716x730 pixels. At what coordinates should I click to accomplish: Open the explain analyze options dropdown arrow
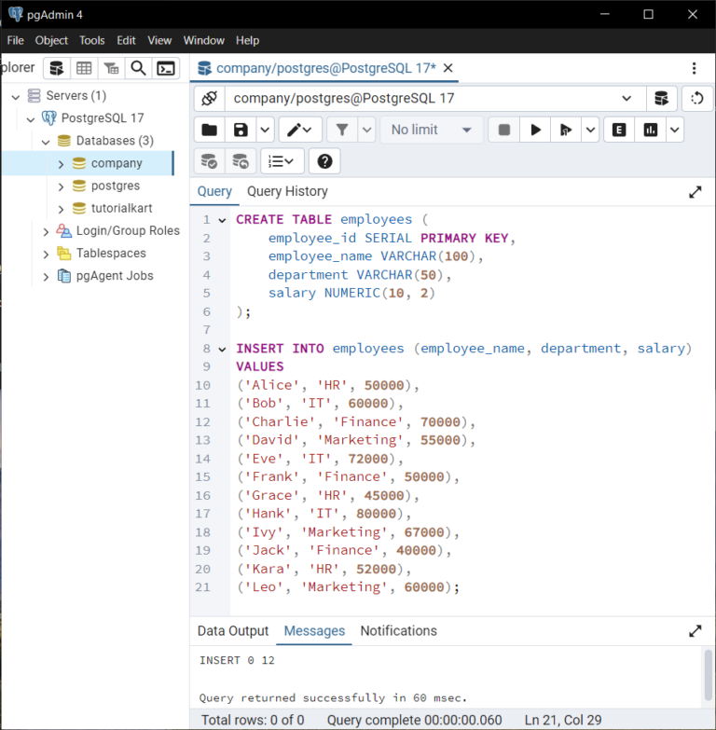675,130
